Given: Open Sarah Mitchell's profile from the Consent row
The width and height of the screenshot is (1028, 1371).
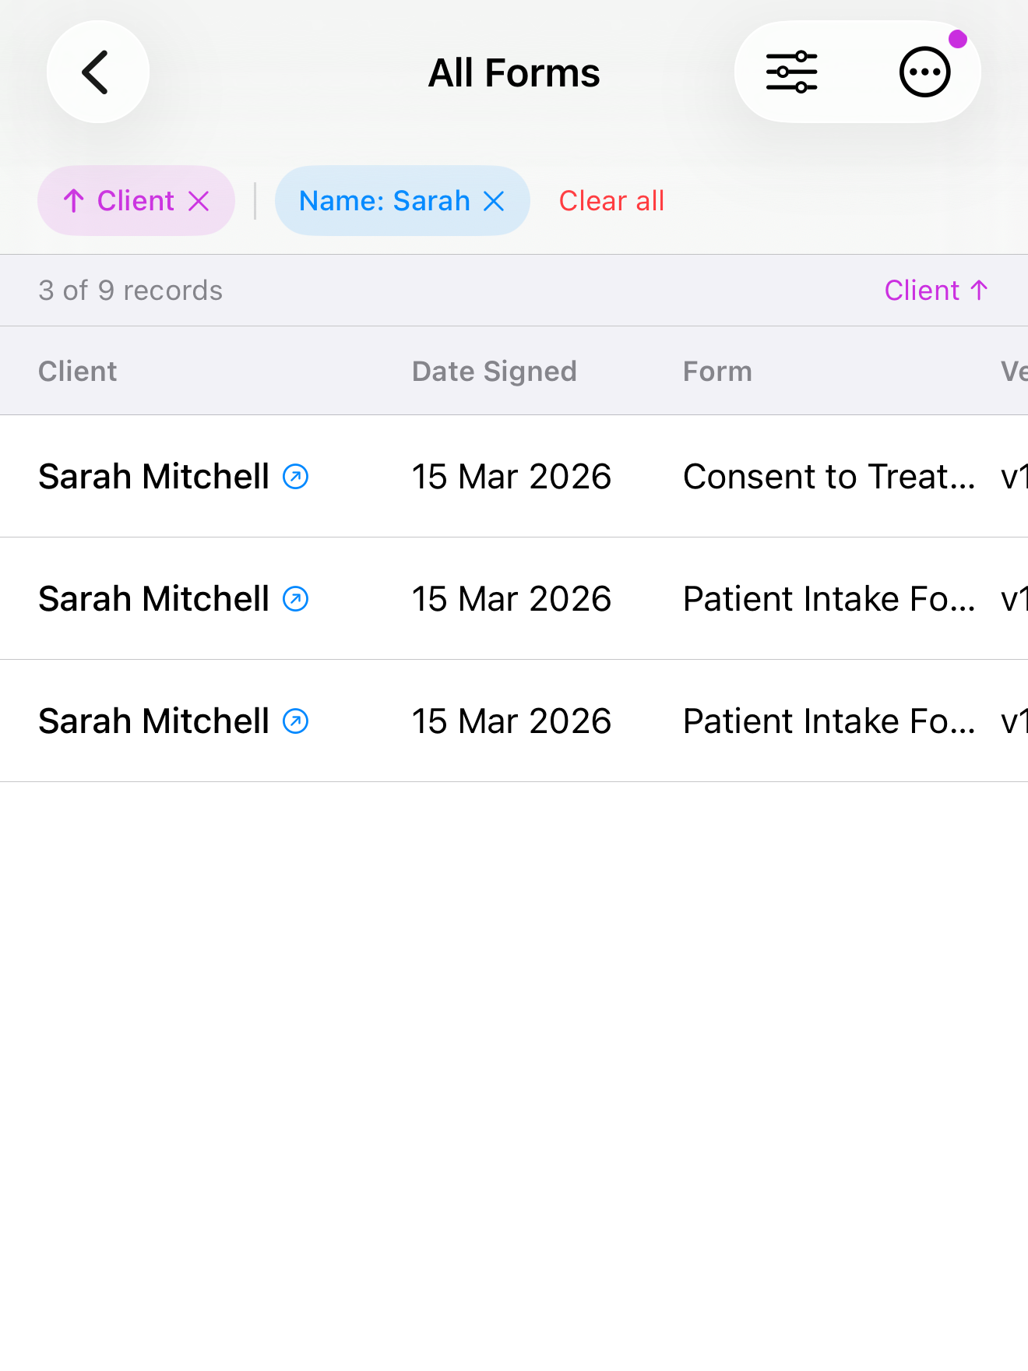Looking at the screenshot, I should (296, 477).
